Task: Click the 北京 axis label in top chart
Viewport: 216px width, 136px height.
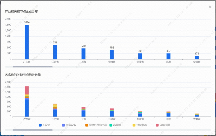Action: coord(168,62)
